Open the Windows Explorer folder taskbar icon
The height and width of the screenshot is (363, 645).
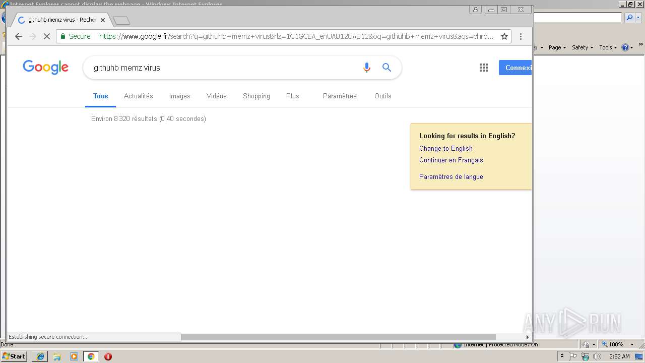(57, 356)
